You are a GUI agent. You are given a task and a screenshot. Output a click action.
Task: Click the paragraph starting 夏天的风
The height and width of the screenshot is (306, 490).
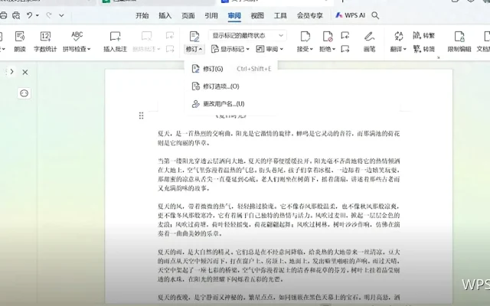(x=279, y=220)
